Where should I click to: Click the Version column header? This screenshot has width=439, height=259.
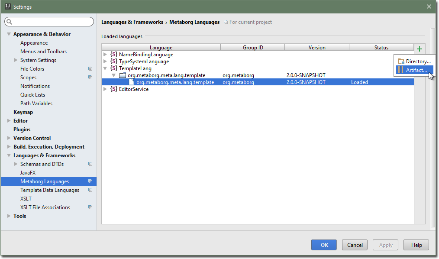point(317,47)
